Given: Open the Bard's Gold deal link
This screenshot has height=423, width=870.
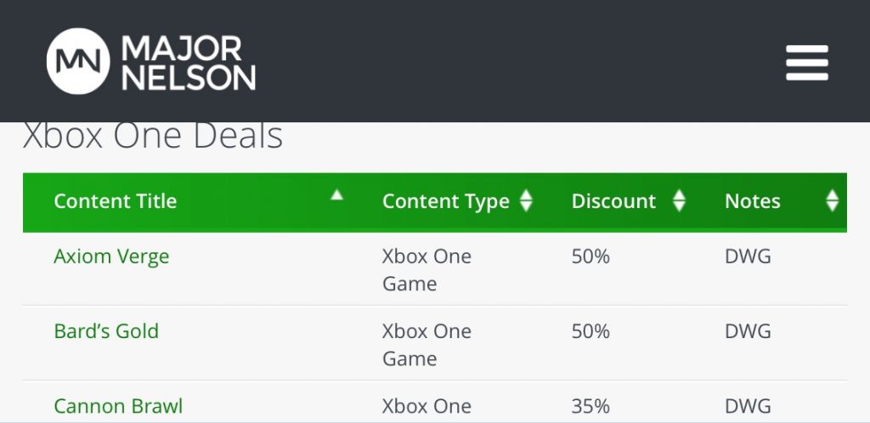Looking at the screenshot, I should pyautogui.click(x=106, y=331).
